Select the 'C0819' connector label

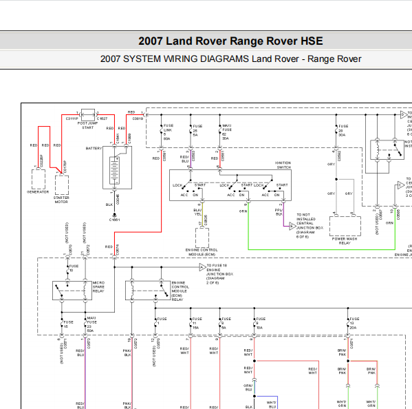point(138,118)
